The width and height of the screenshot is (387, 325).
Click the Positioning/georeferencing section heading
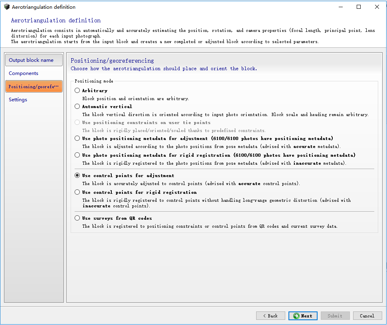[112, 61]
